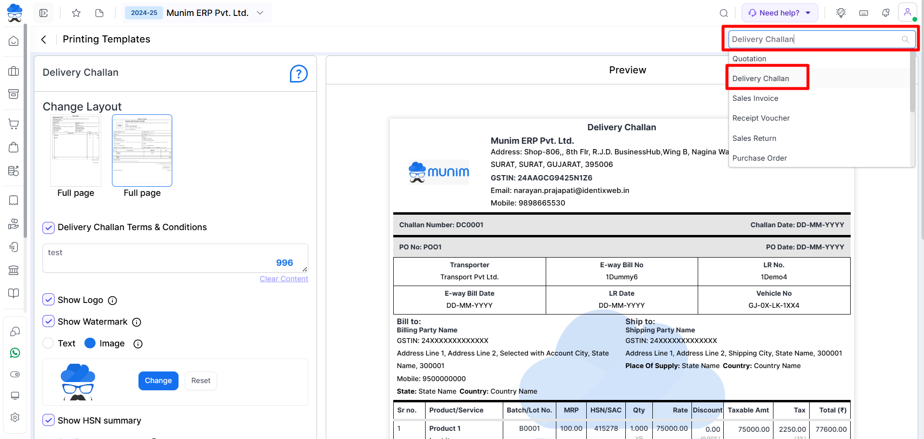Viewport: 924px width, 439px height.
Task: Click the question mark help icon
Action: click(x=299, y=73)
